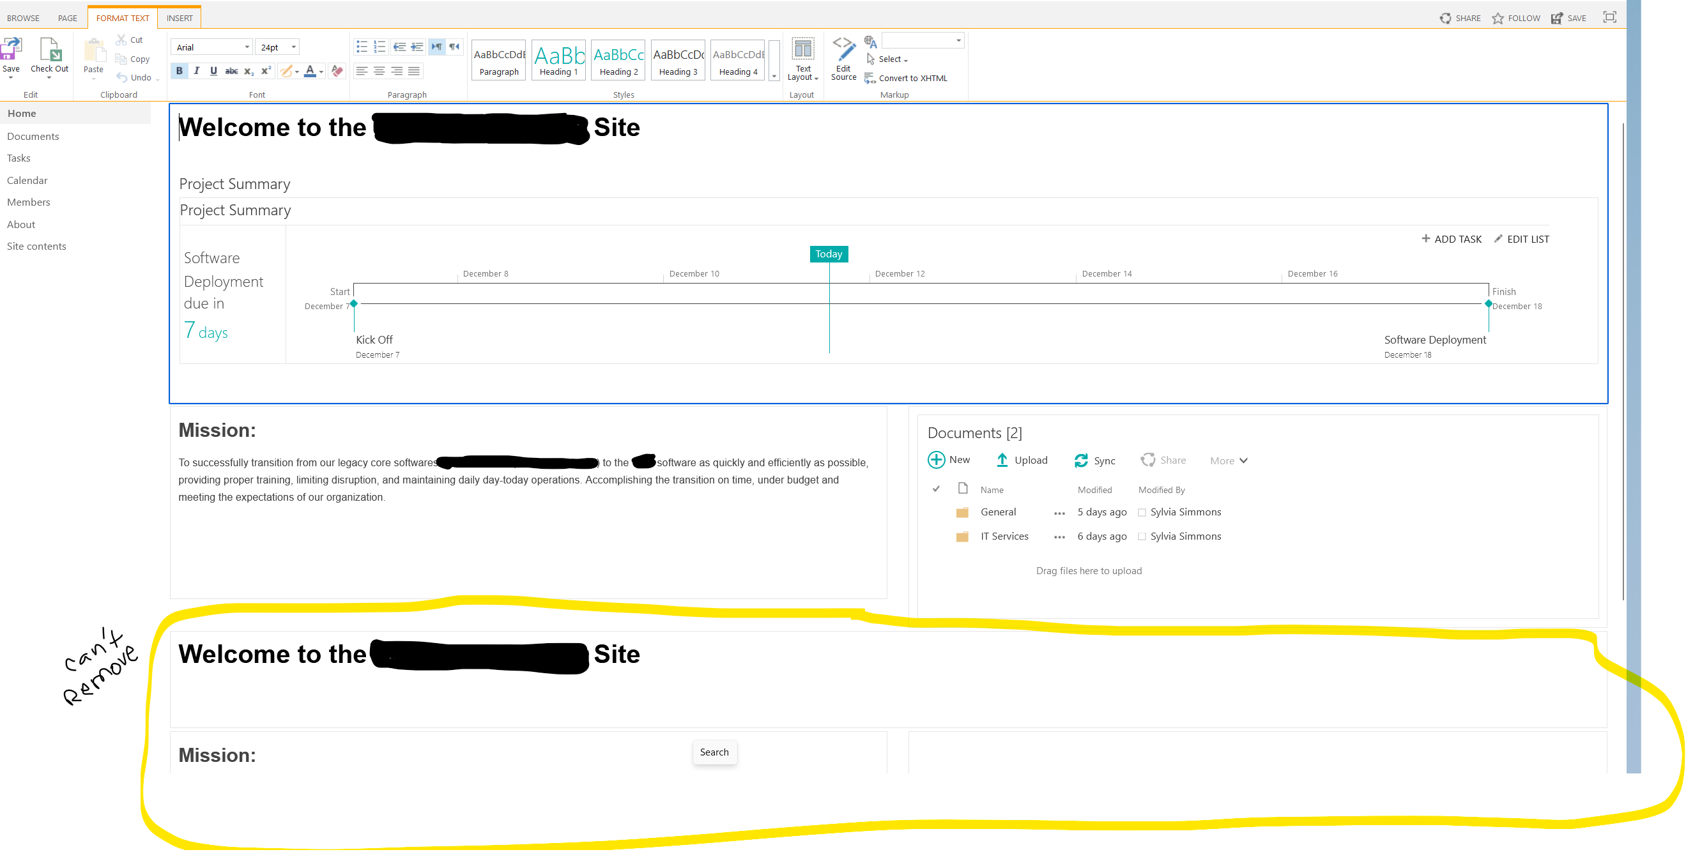Viewport: 1686px width, 859px height.
Task: Switch to the INSERT ribbon tab
Action: [180, 18]
